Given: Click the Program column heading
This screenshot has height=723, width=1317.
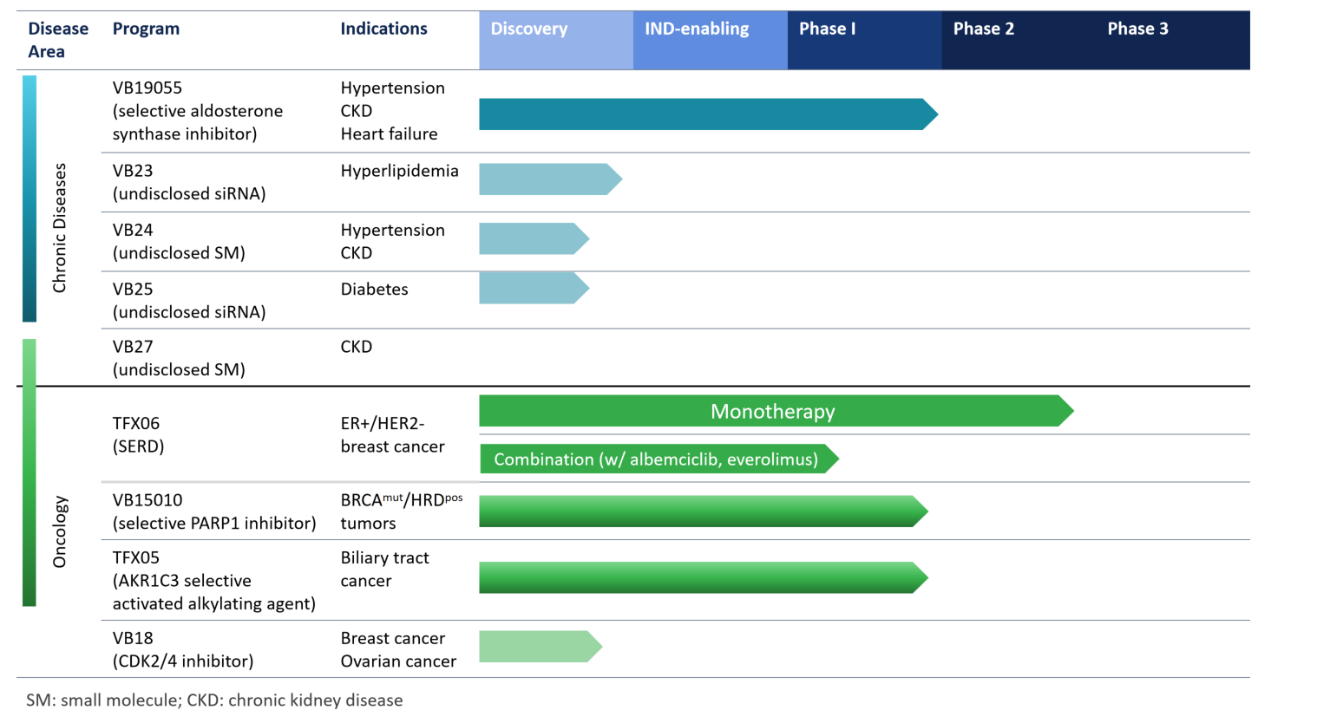Looking at the screenshot, I should click(146, 29).
